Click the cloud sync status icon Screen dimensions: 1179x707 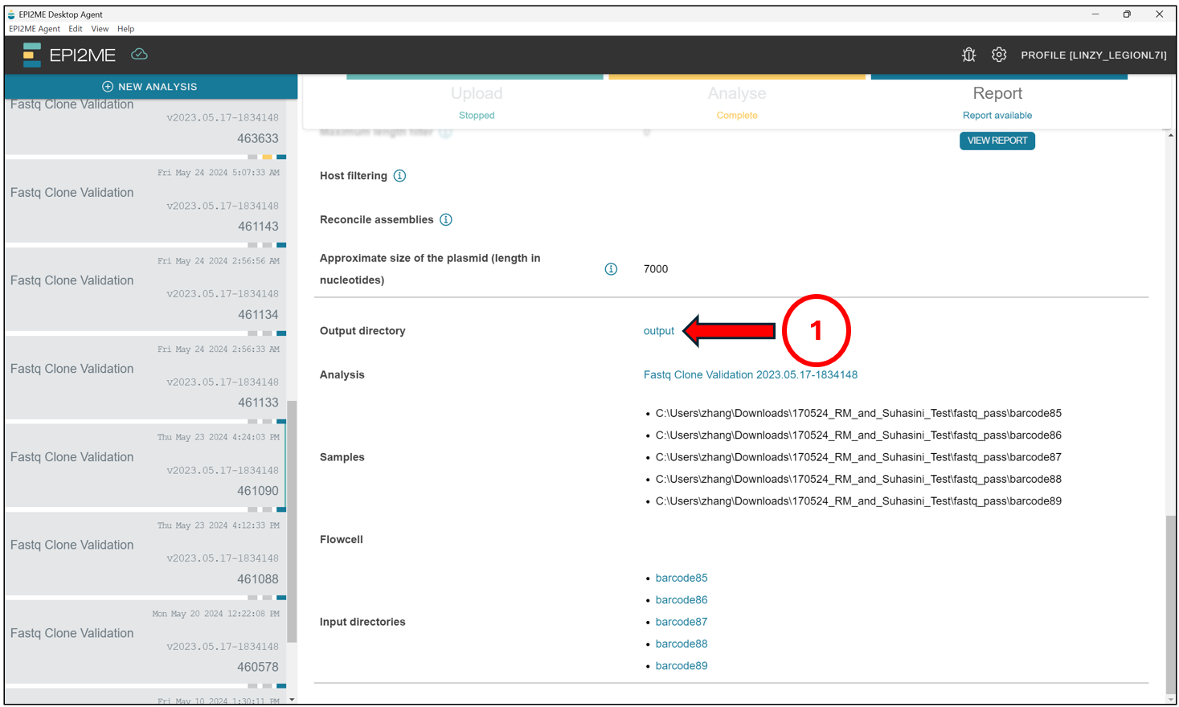139,54
